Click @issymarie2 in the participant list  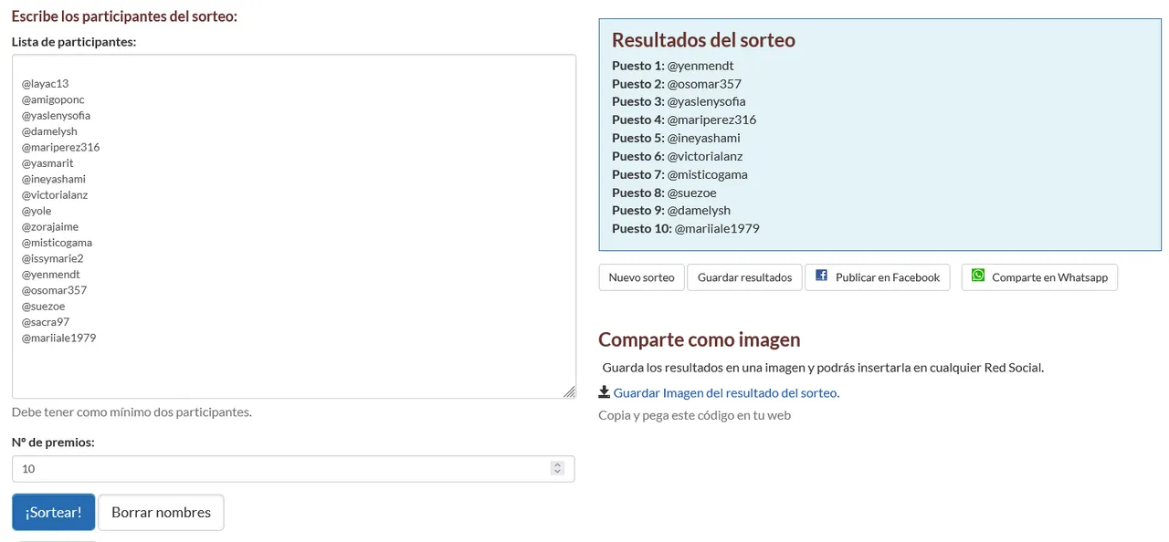click(53, 258)
